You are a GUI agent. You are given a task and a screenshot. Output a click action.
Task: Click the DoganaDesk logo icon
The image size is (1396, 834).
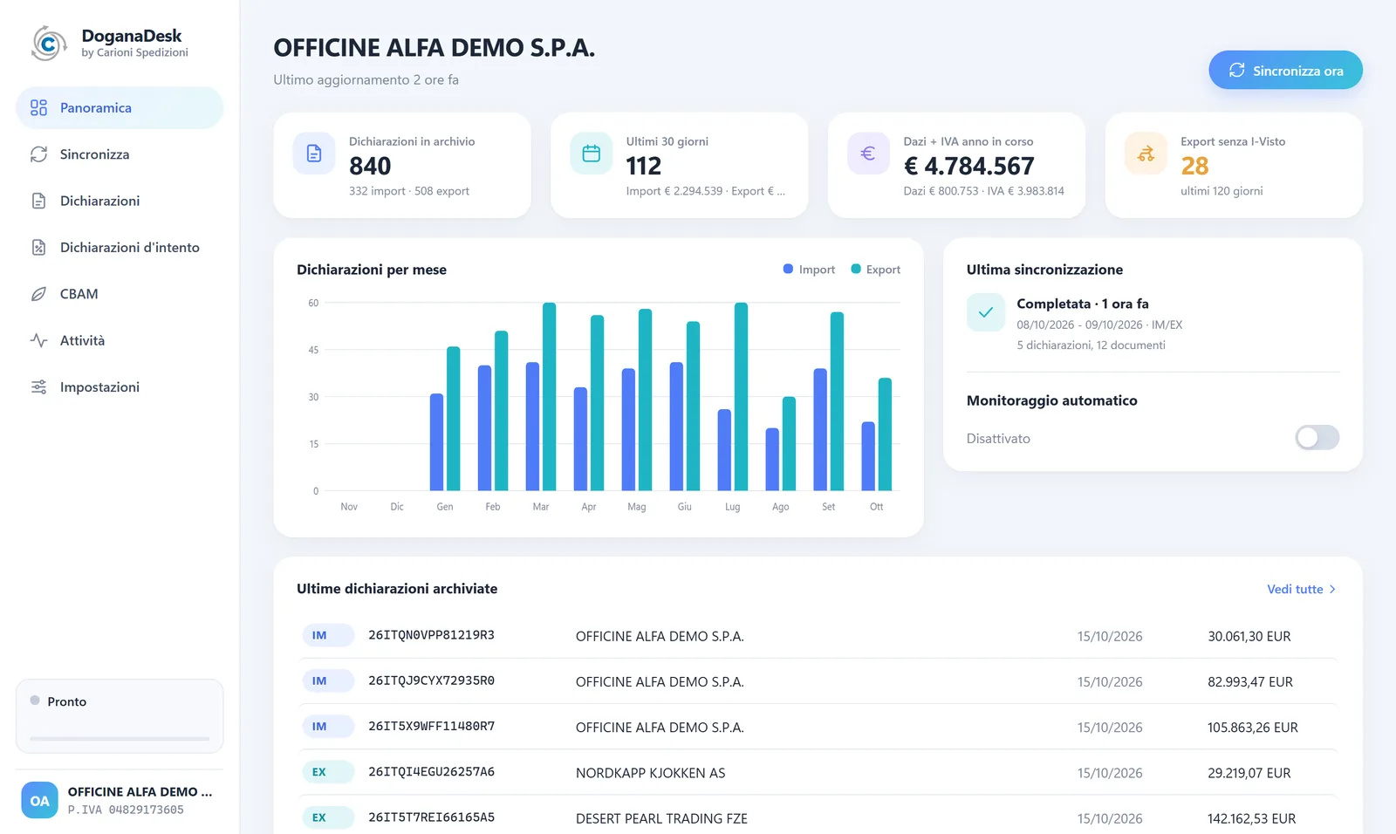point(49,43)
